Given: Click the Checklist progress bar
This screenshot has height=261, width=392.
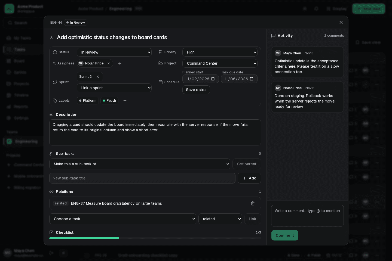Looking at the screenshot, I should click(155, 238).
